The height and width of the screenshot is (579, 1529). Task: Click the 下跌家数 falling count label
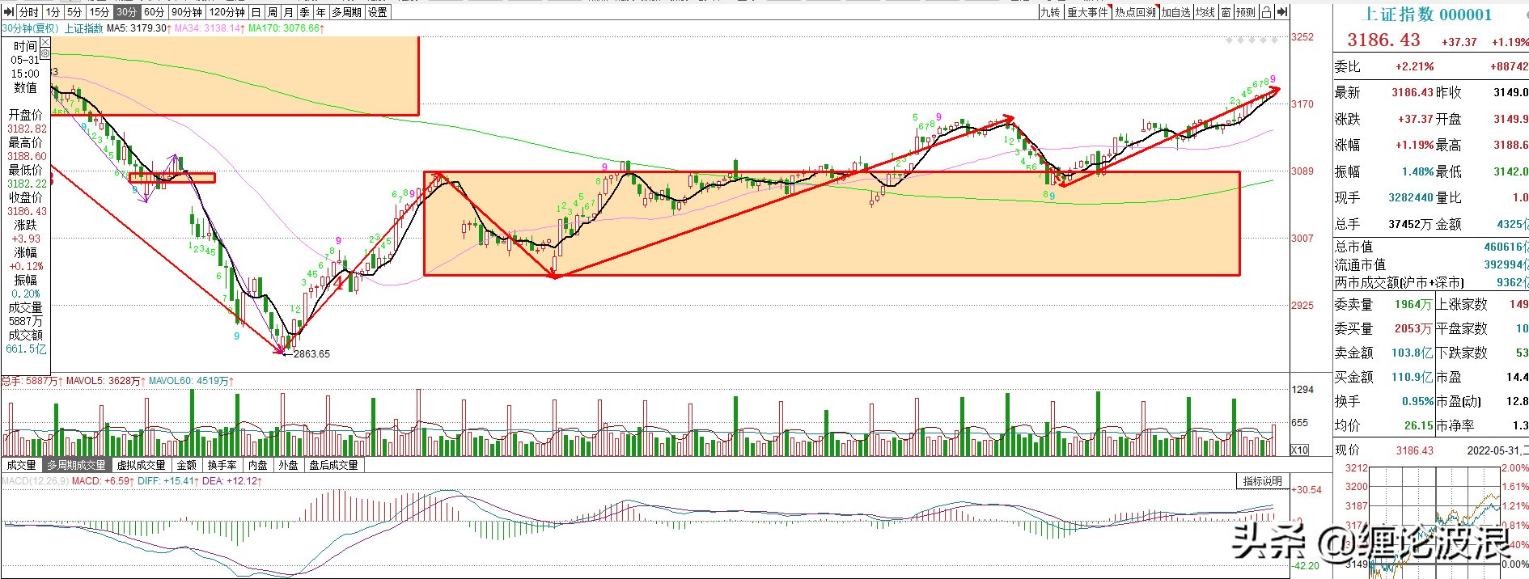[x=1462, y=353]
